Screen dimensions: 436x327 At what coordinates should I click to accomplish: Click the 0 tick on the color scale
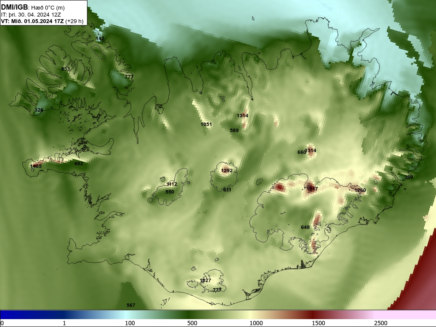tap(2, 323)
